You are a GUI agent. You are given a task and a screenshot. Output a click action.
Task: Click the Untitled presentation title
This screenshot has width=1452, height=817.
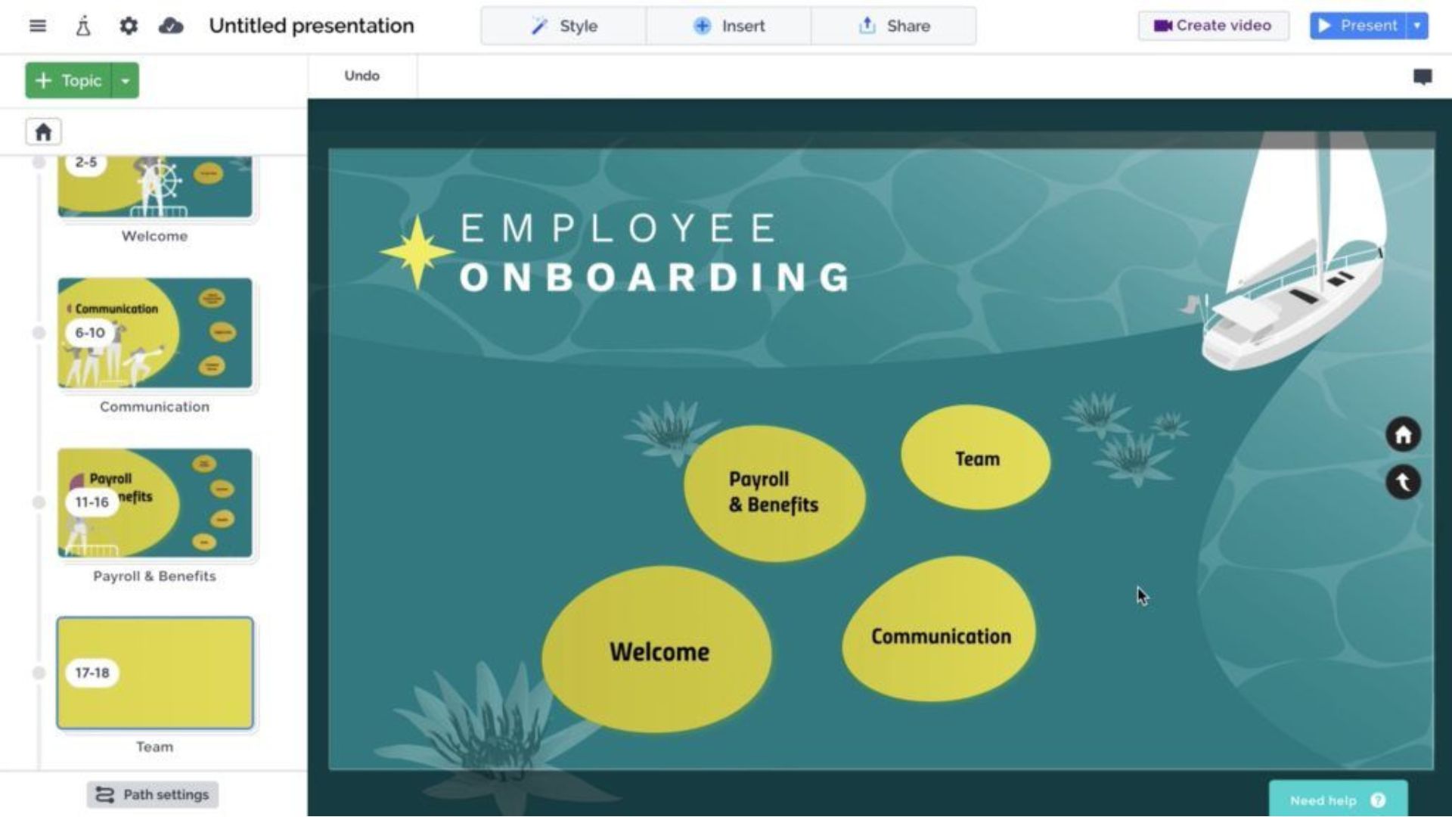[x=312, y=26]
